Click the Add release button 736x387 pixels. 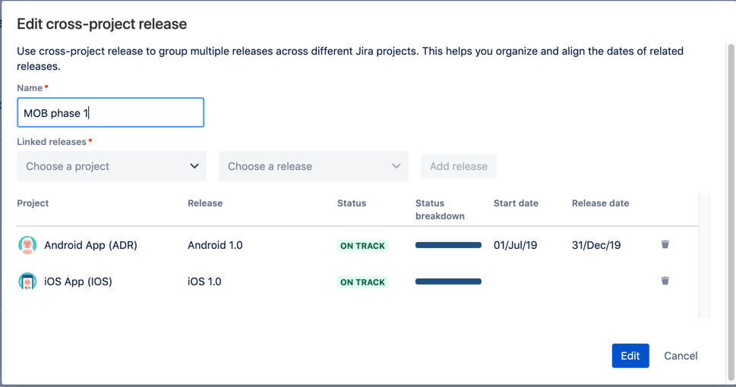(x=459, y=166)
